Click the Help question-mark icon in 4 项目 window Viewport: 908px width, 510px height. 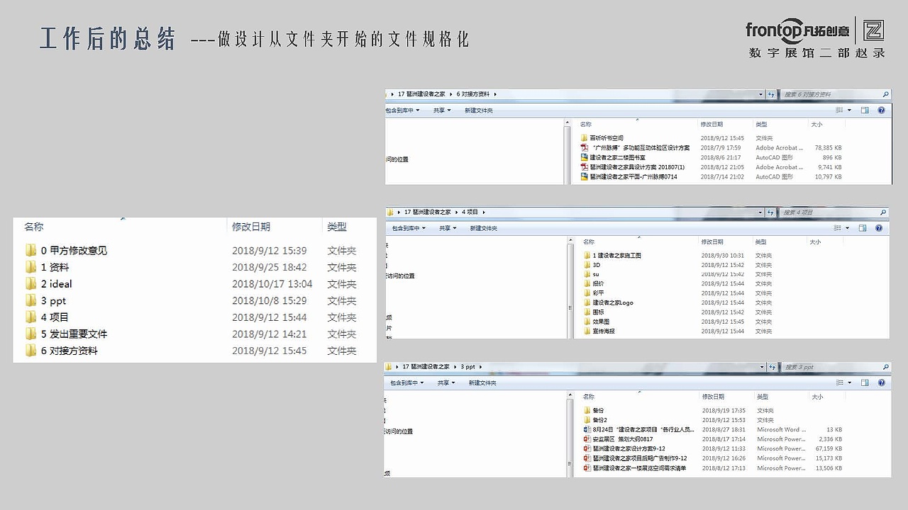coord(881,228)
